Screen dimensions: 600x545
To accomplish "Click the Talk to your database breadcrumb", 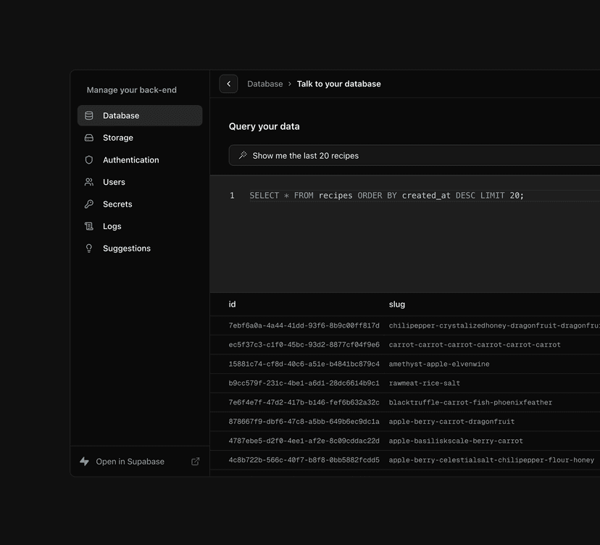I will [338, 83].
